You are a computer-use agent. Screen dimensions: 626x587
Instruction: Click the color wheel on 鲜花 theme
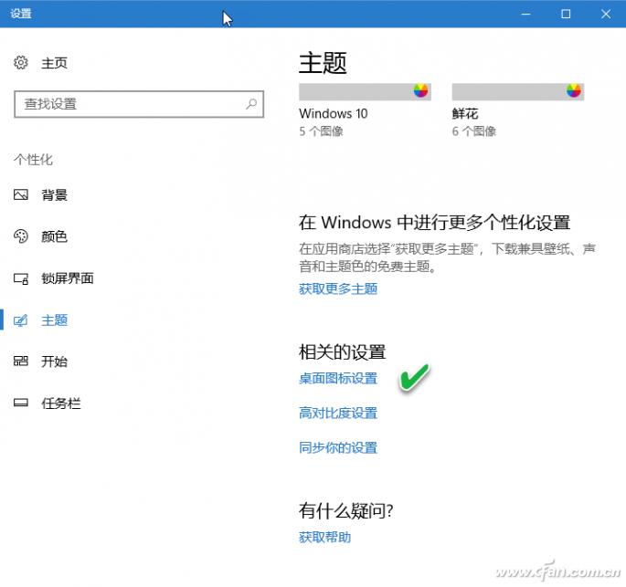pos(574,91)
